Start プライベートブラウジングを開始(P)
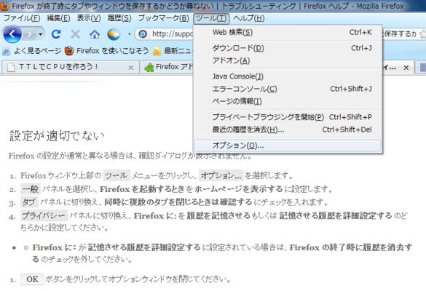 (288, 117)
